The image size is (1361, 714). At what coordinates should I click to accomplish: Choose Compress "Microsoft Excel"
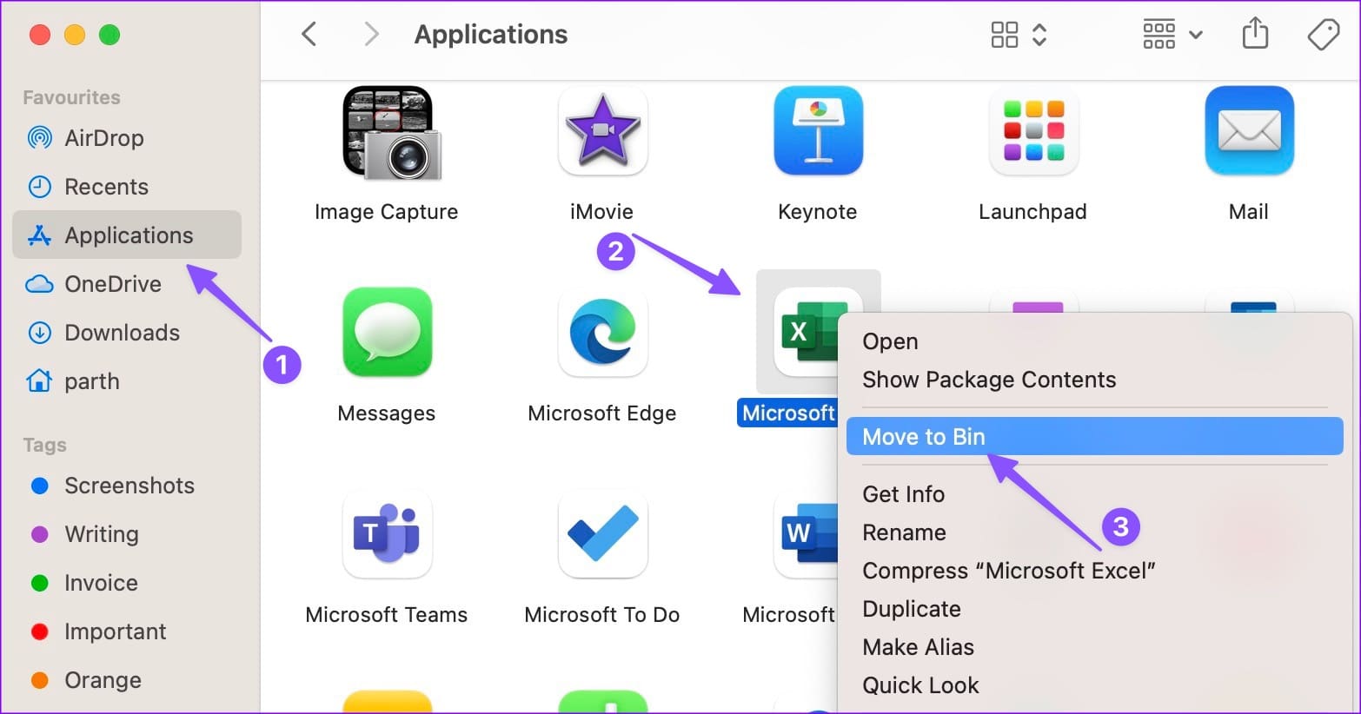[1095, 570]
